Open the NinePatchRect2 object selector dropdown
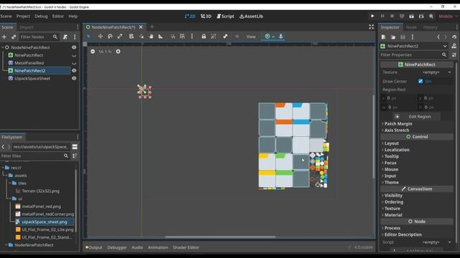Viewport: 460px width, 258px height. point(414,46)
